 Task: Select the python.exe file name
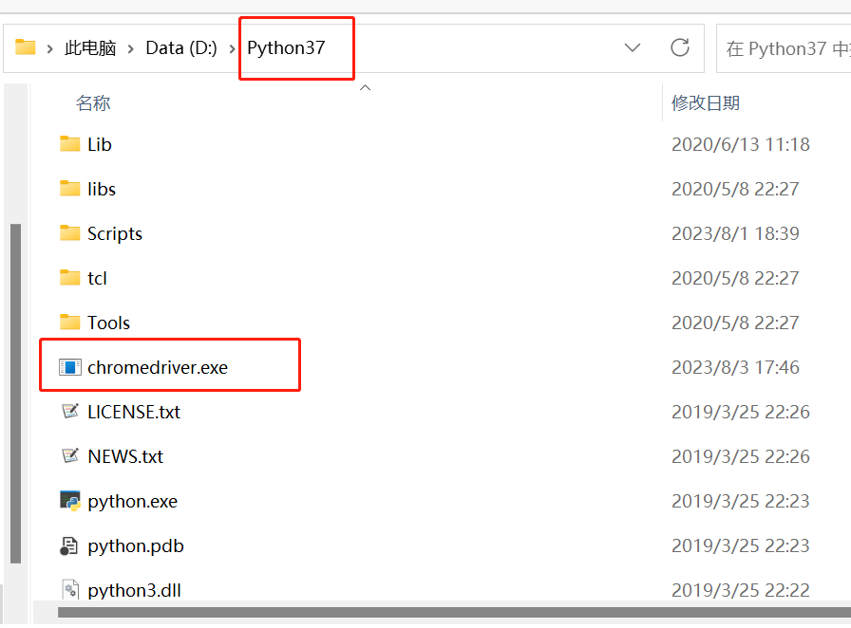click(x=132, y=502)
